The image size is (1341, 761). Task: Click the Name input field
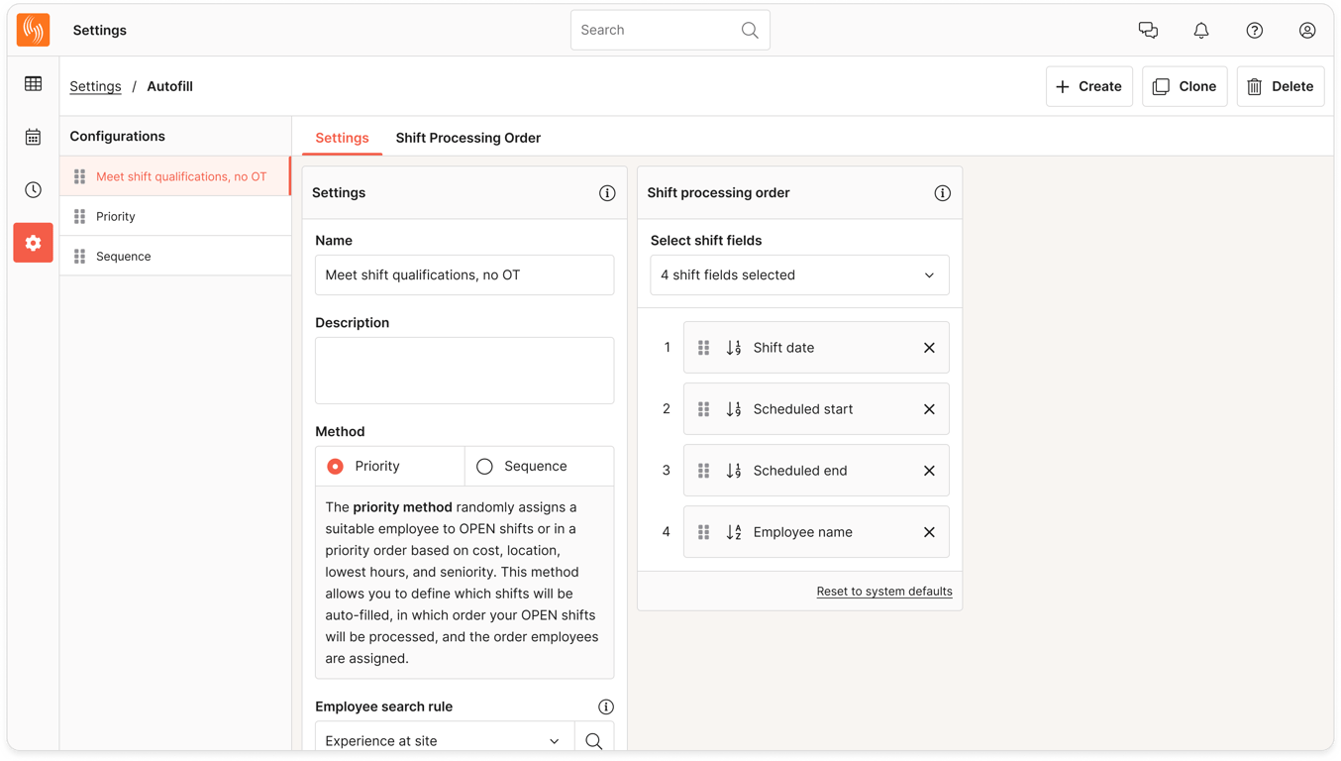(x=464, y=275)
